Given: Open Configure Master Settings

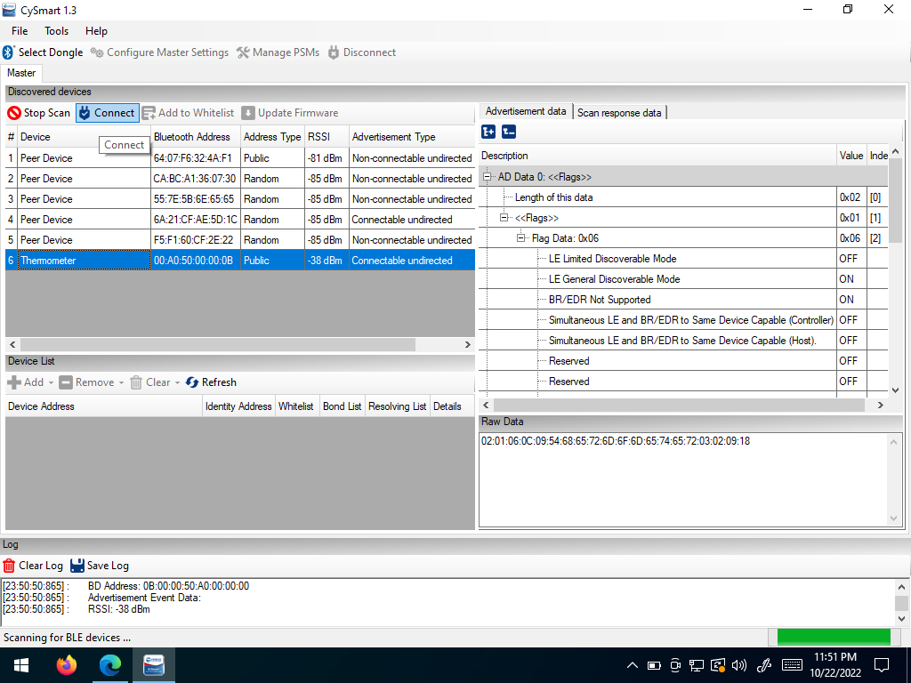Looking at the screenshot, I should 160,52.
